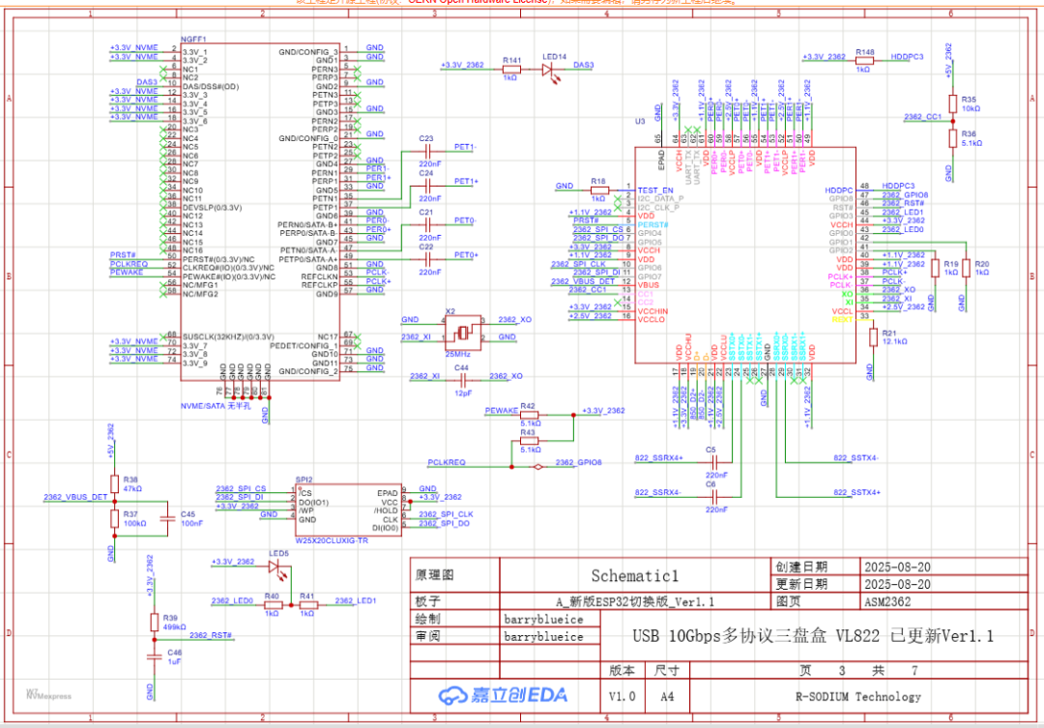1044x728 pixels.
Task: Click the 822_SSTX4- net label
Action: [855, 457]
